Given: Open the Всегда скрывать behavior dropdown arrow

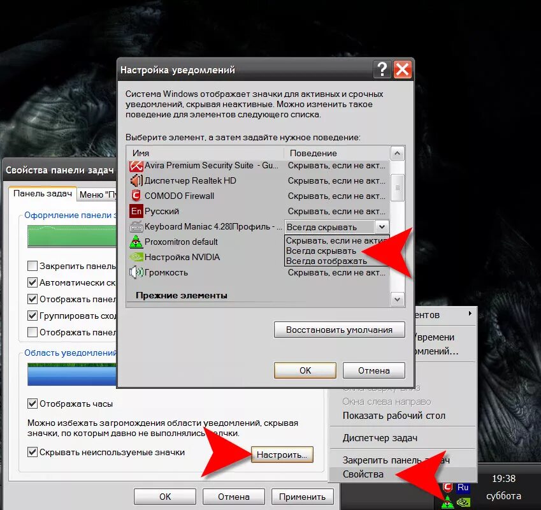Looking at the screenshot, I should click(382, 227).
